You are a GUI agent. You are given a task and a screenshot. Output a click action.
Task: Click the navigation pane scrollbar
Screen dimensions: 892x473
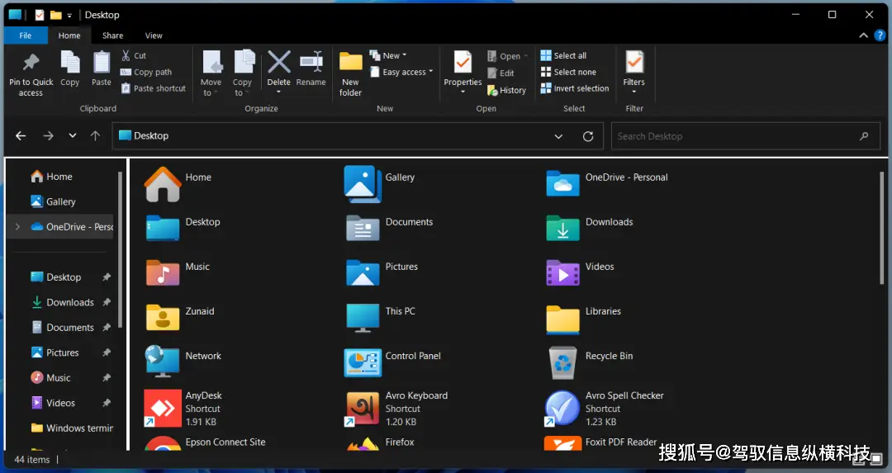tap(120, 250)
